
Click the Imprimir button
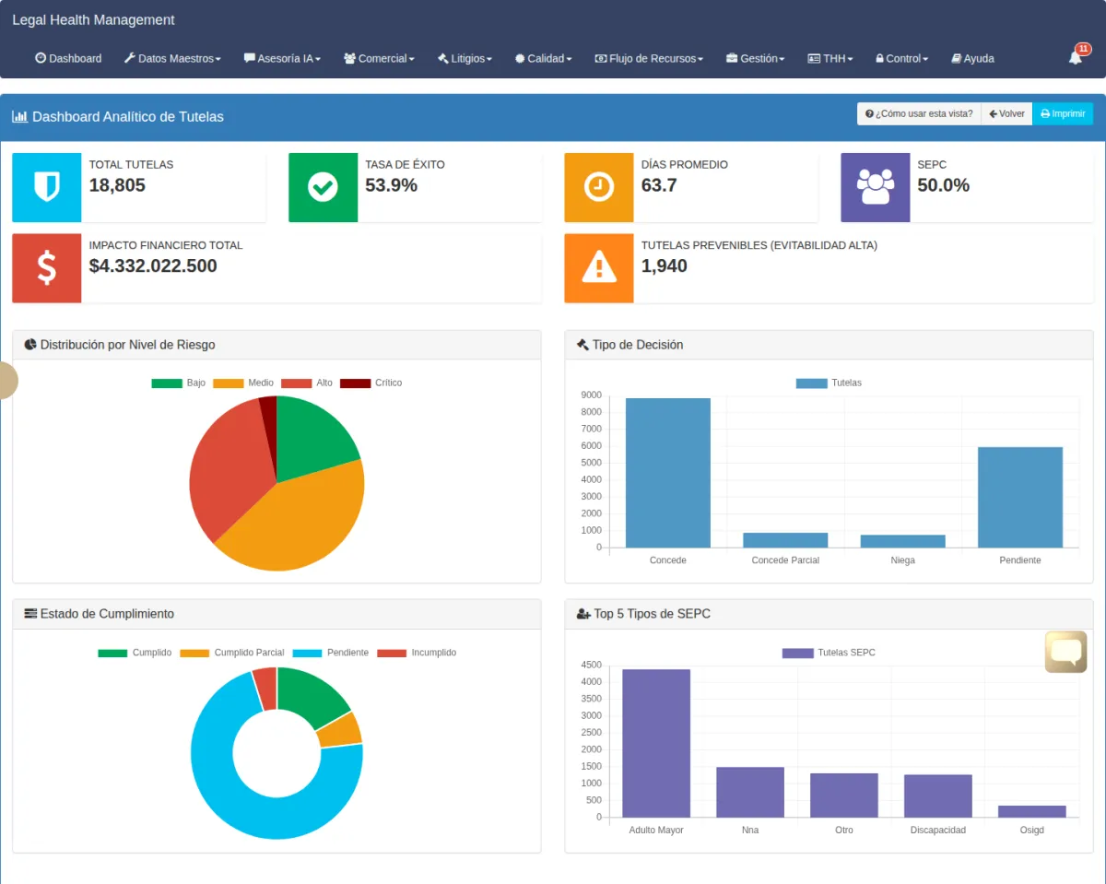[x=1063, y=113]
